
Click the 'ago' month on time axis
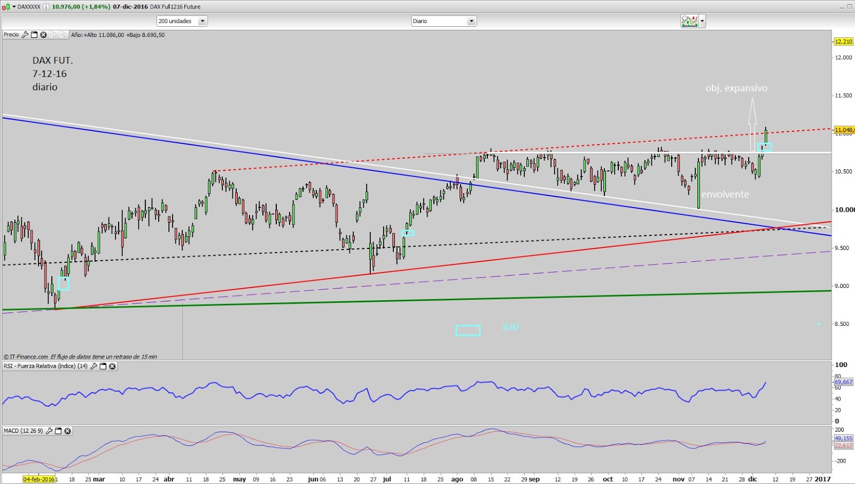pyautogui.click(x=457, y=479)
